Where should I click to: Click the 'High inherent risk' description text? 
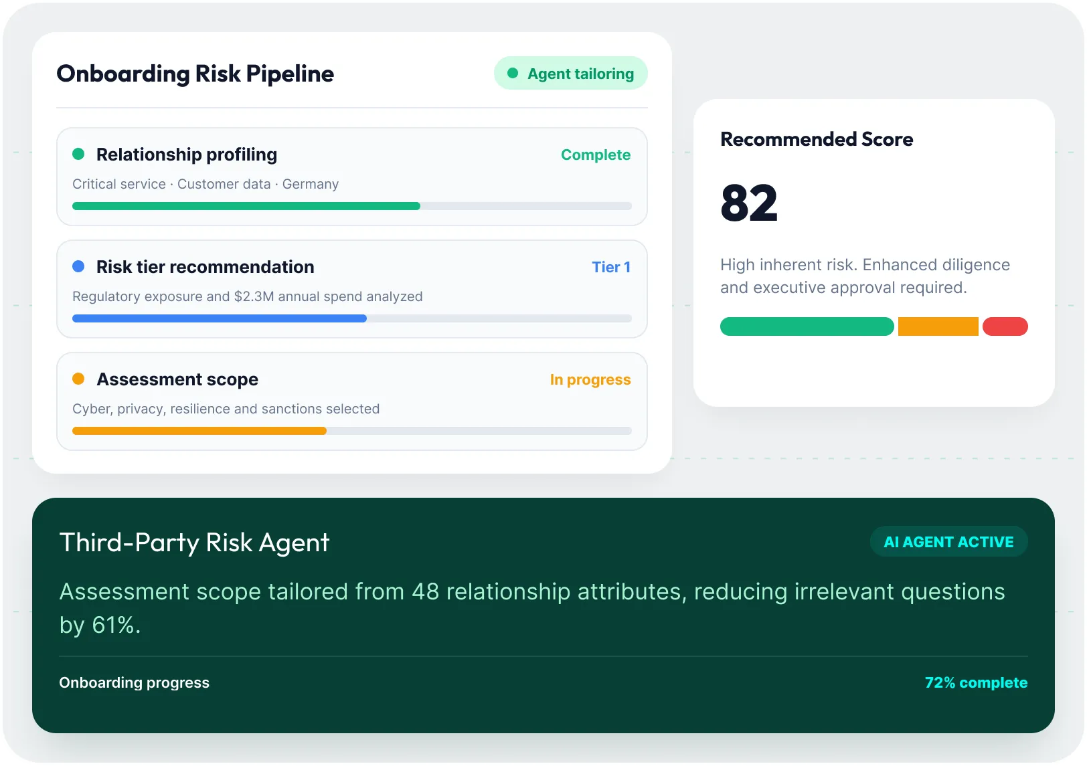(x=865, y=276)
